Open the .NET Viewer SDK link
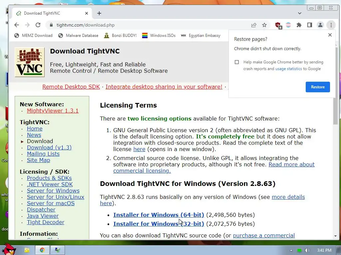The image size is (341, 255). click(50, 184)
